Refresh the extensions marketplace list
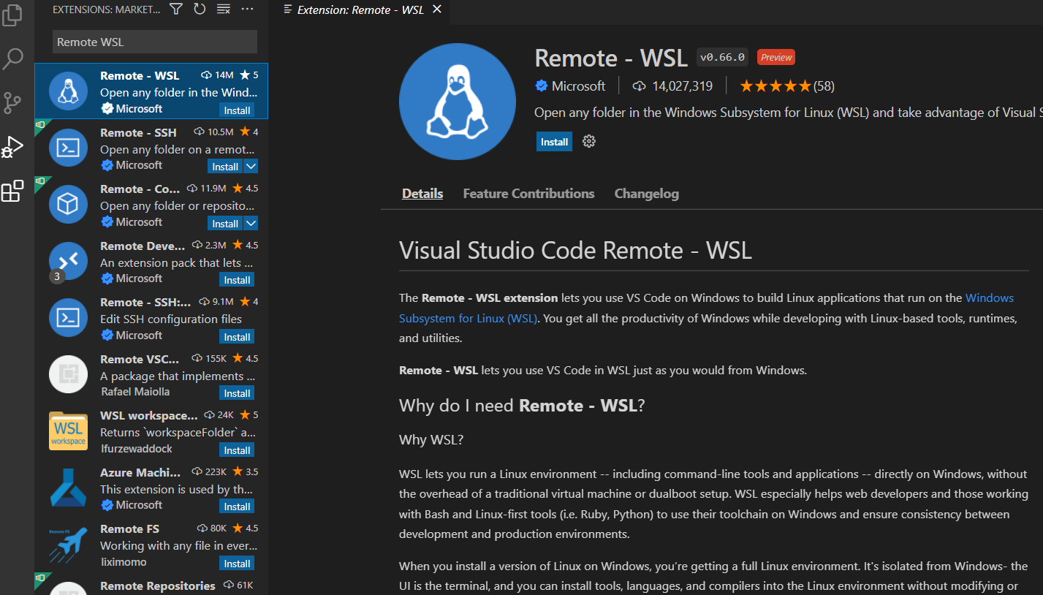Image resolution: width=1043 pixels, height=595 pixels. (200, 9)
